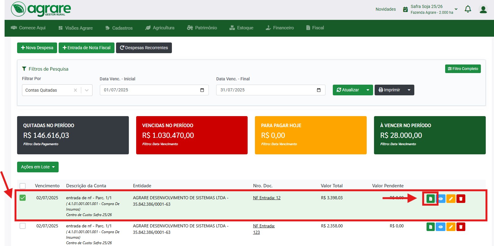Viewport: 494px width, 246px height.
Task: Open the Patrimônio menu
Action: [x=202, y=28]
